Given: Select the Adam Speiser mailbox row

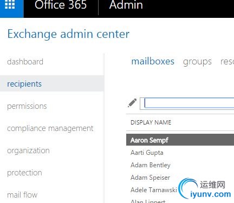Looking at the screenshot, I should (x=180, y=178).
